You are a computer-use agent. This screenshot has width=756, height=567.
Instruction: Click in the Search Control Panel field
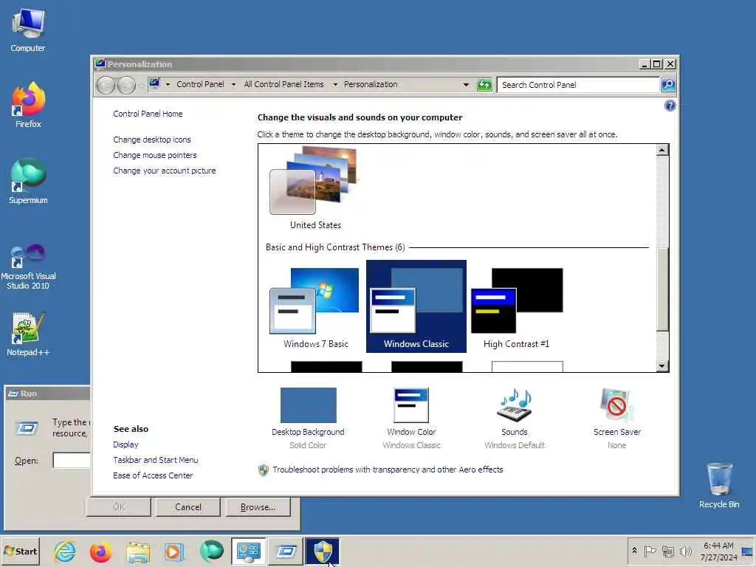pos(577,85)
